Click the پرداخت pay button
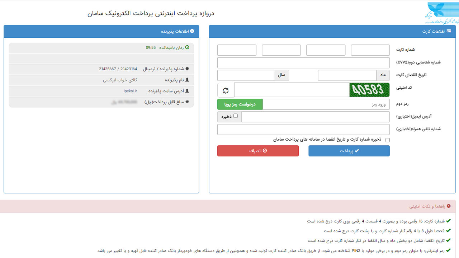 (349, 151)
